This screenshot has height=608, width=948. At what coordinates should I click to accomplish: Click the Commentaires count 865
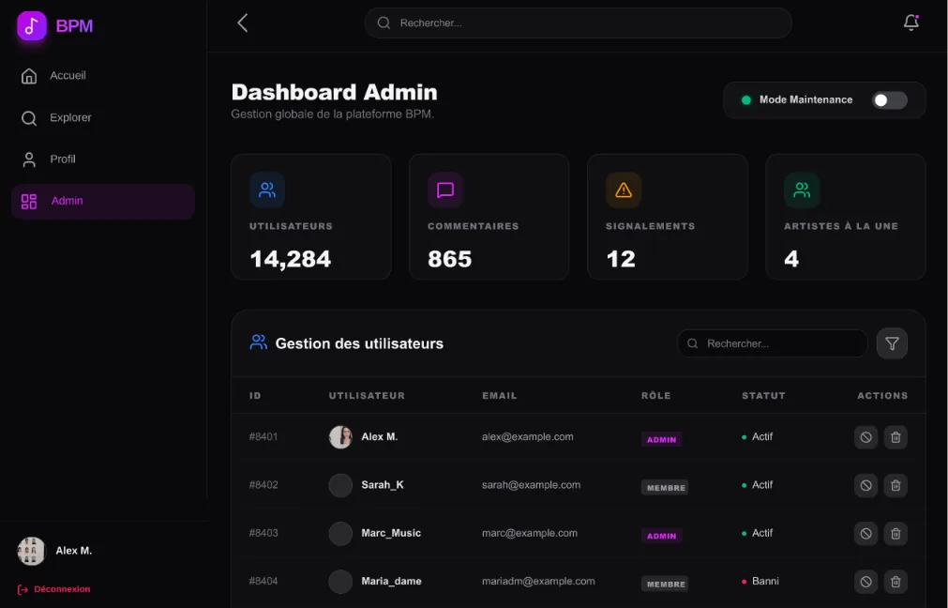point(450,259)
